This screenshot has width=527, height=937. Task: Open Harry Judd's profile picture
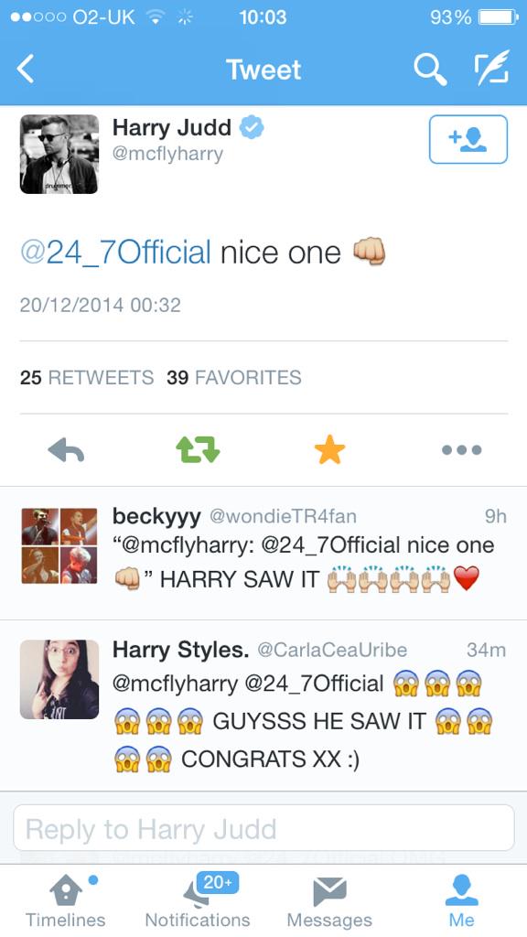(x=59, y=154)
